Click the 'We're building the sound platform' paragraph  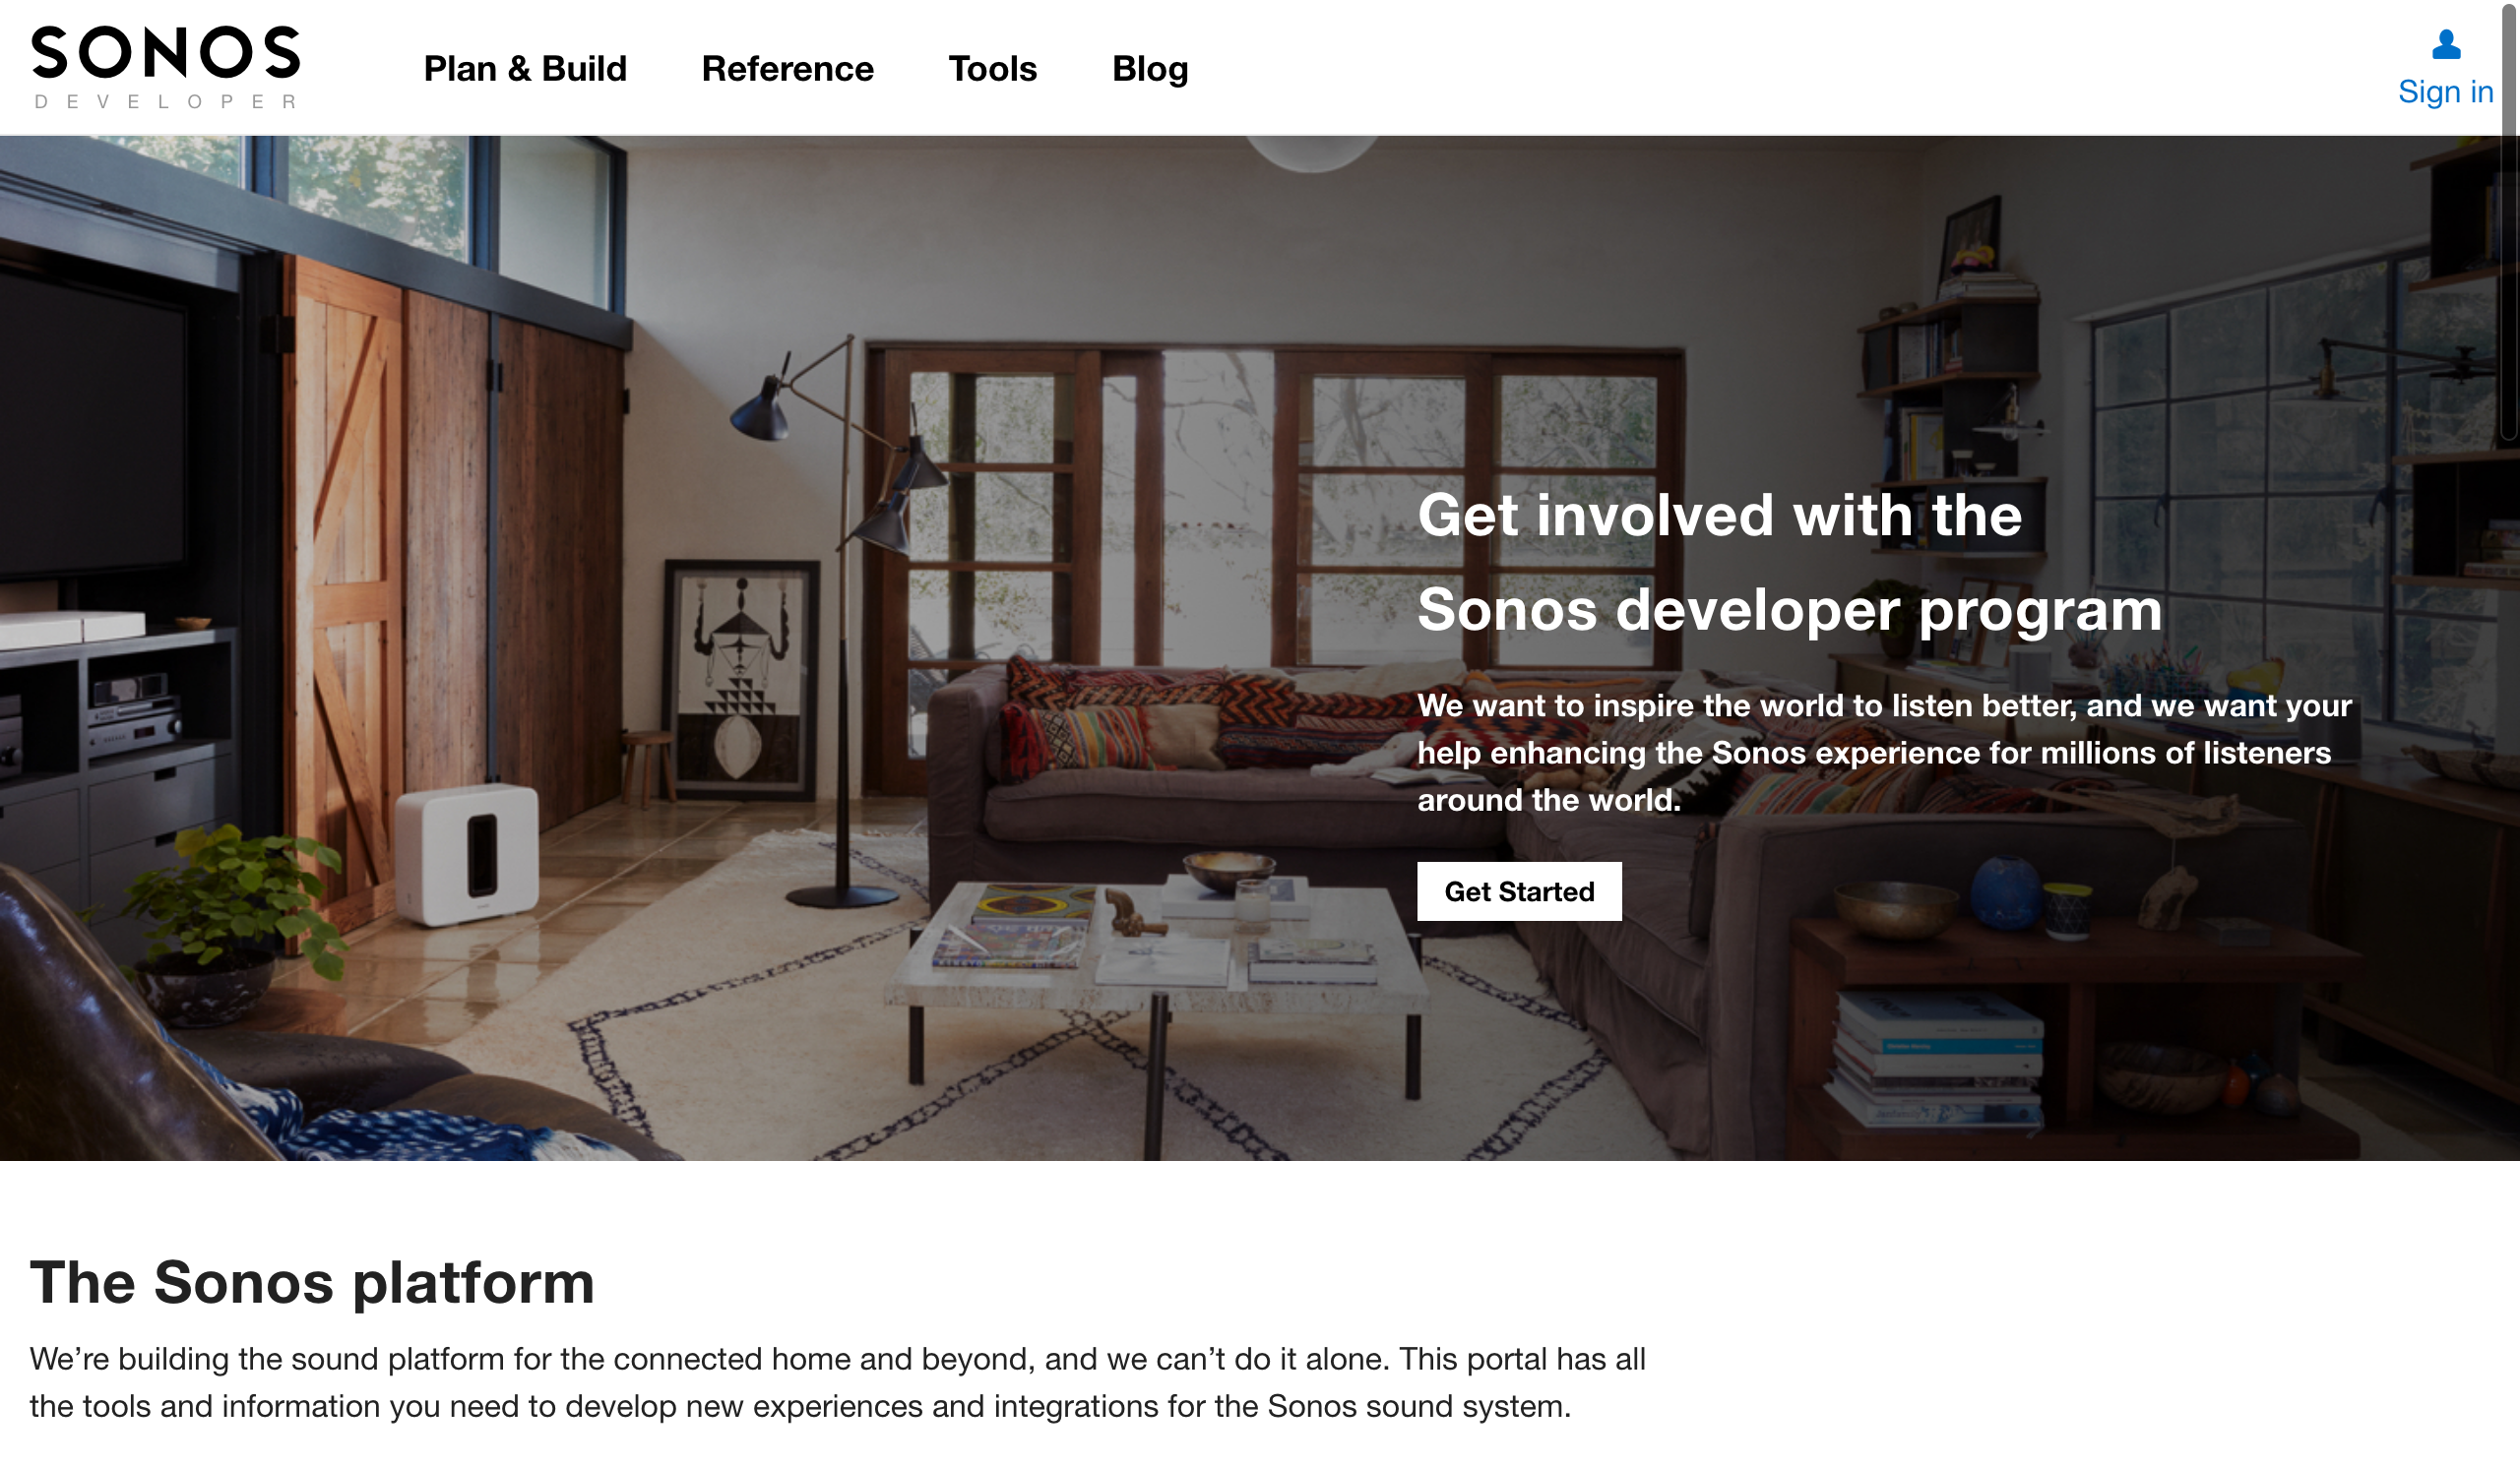click(837, 1382)
